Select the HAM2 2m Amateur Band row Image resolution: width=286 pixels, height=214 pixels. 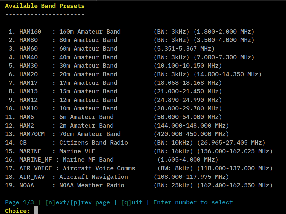coord(117,126)
